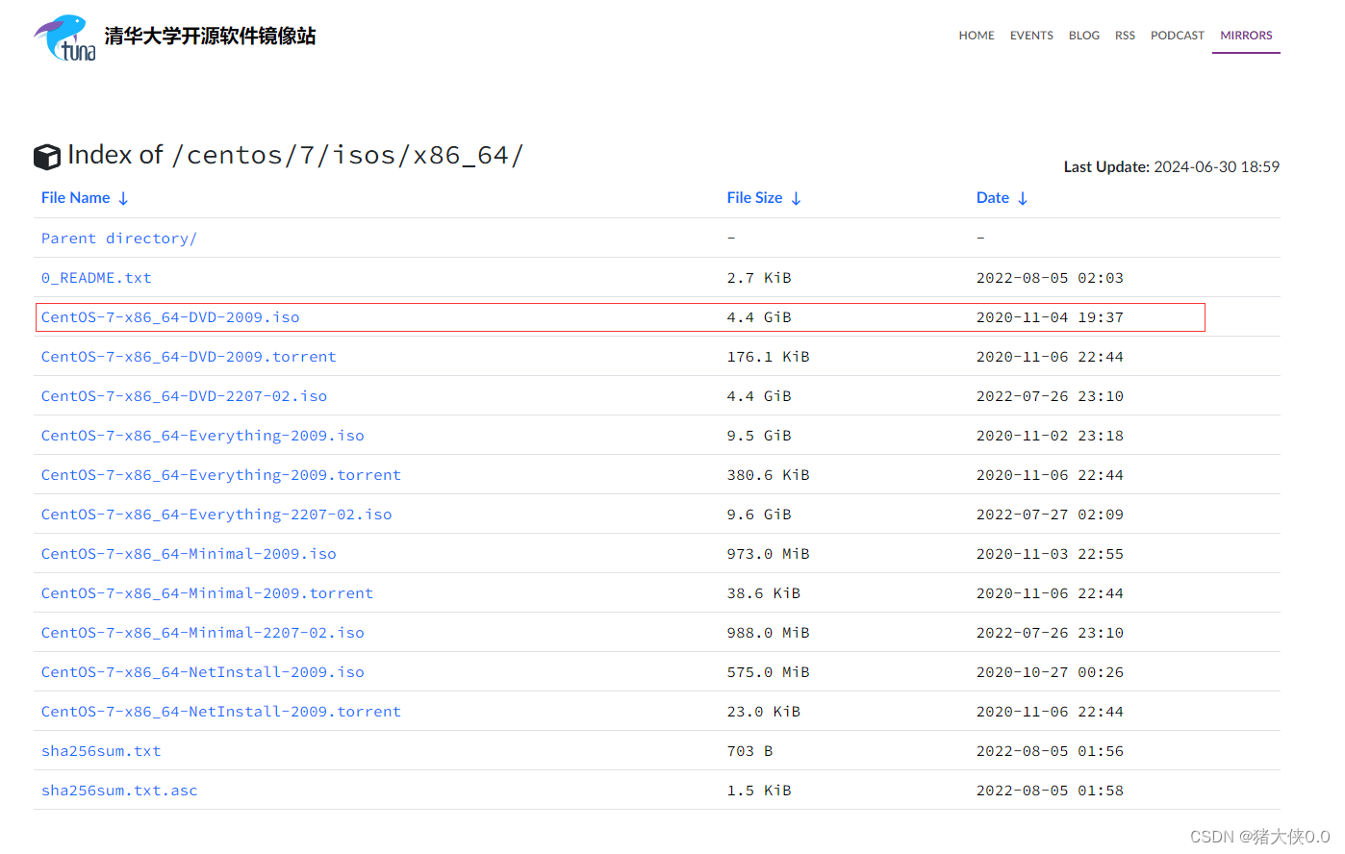1345x854 pixels.
Task: Click the Date column header
Action: point(992,198)
